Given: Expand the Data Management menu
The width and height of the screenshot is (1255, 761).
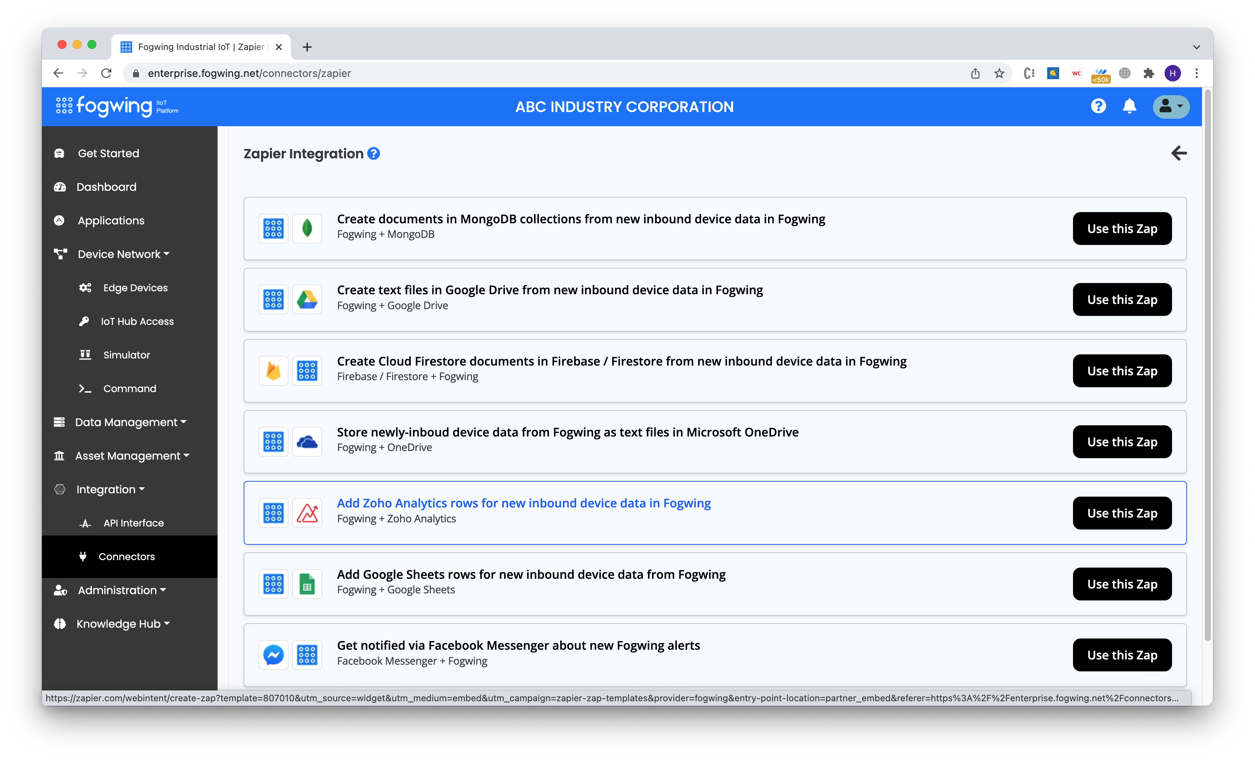Looking at the screenshot, I should pos(130,422).
